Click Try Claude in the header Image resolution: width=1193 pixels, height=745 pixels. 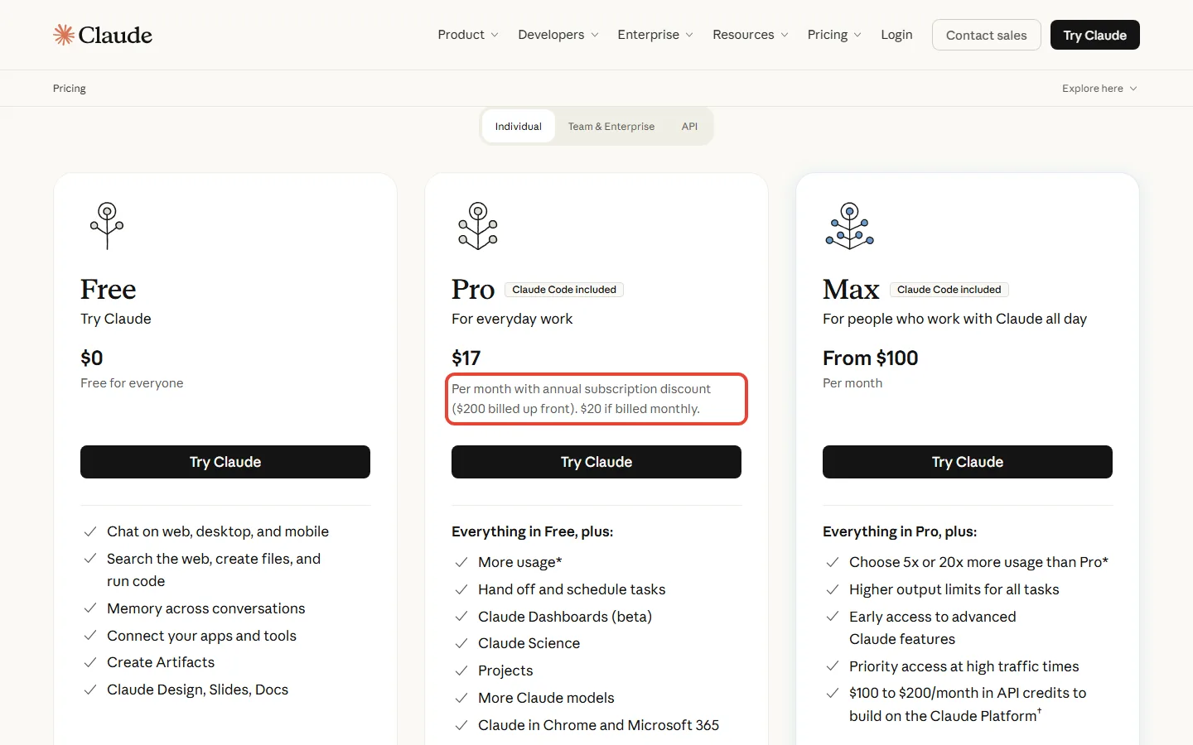click(x=1094, y=35)
